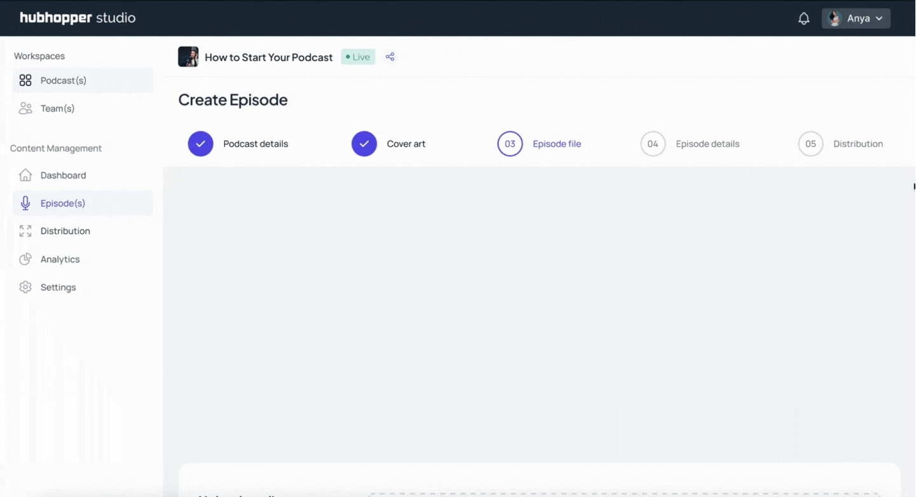Click the Workspaces section label
Screen dimensions: 916x497
click(x=39, y=56)
